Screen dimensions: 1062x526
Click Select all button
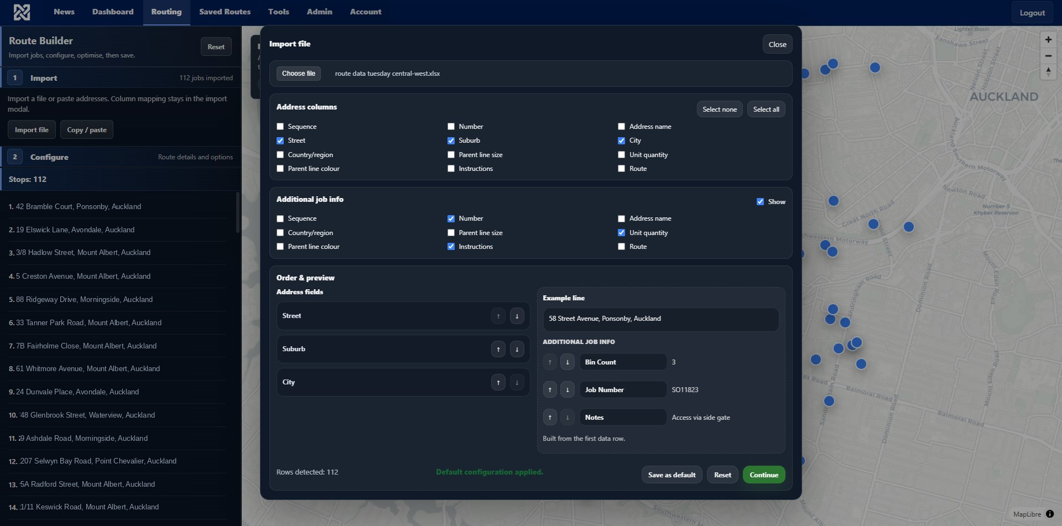pyautogui.click(x=766, y=110)
